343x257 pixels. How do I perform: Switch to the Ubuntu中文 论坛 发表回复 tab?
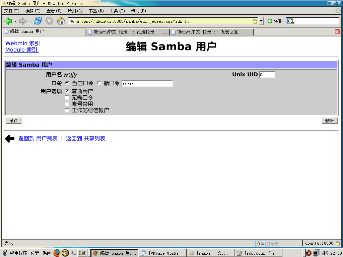click(x=212, y=32)
